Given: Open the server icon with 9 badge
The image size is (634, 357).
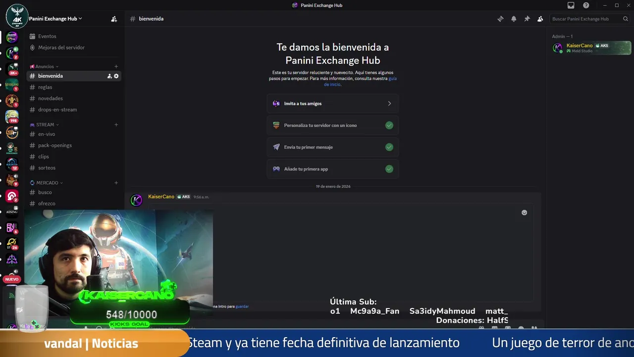Looking at the screenshot, I should 12,180.
